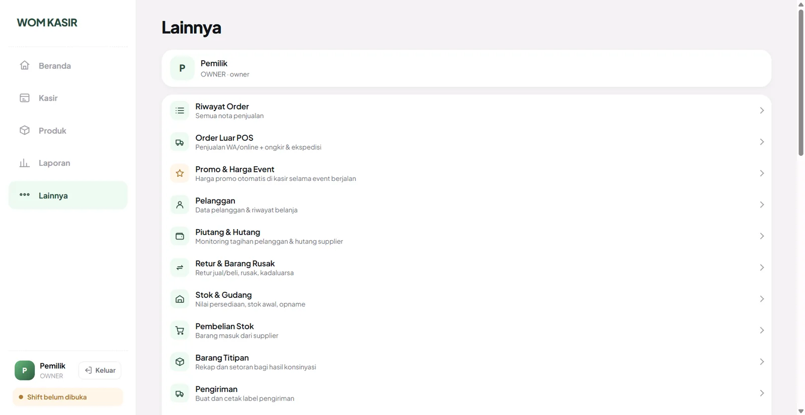Click the chevron on the Stok & Gudang row
The width and height of the screenshot is (805, 415).
click(x=762, y=299)
